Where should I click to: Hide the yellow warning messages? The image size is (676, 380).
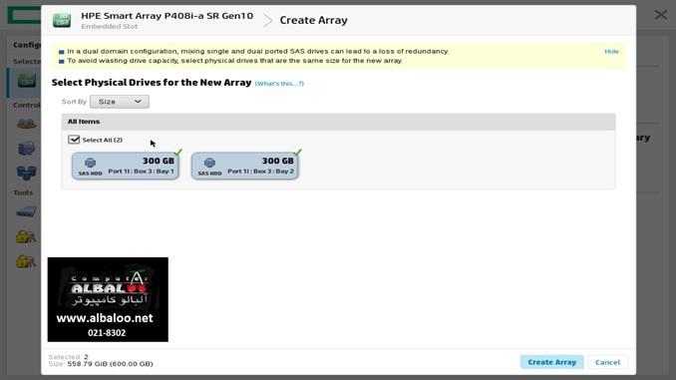[611, 51]
